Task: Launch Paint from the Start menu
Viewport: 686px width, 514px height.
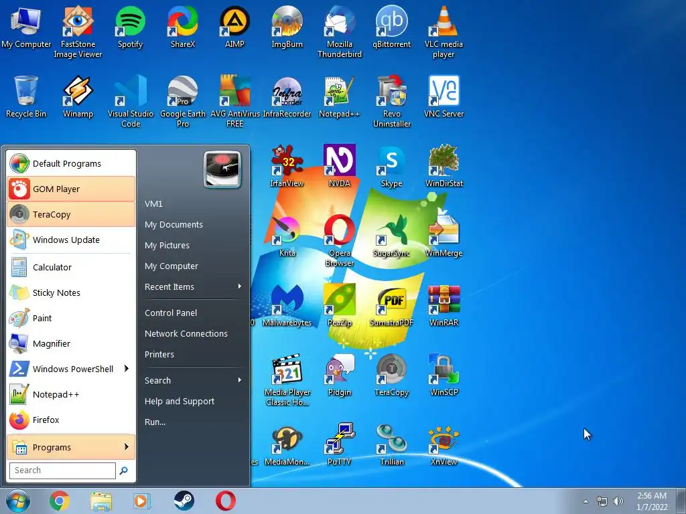Action: click(71, 318)
